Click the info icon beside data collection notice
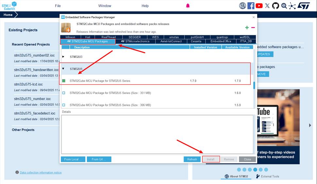This screenshot has height=184, width=317. (x=17, y=172)
